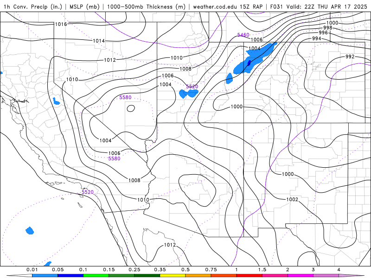Click the 0.75 legend value
The height and width of the screenshot is (278, 371).
(211, 270)
